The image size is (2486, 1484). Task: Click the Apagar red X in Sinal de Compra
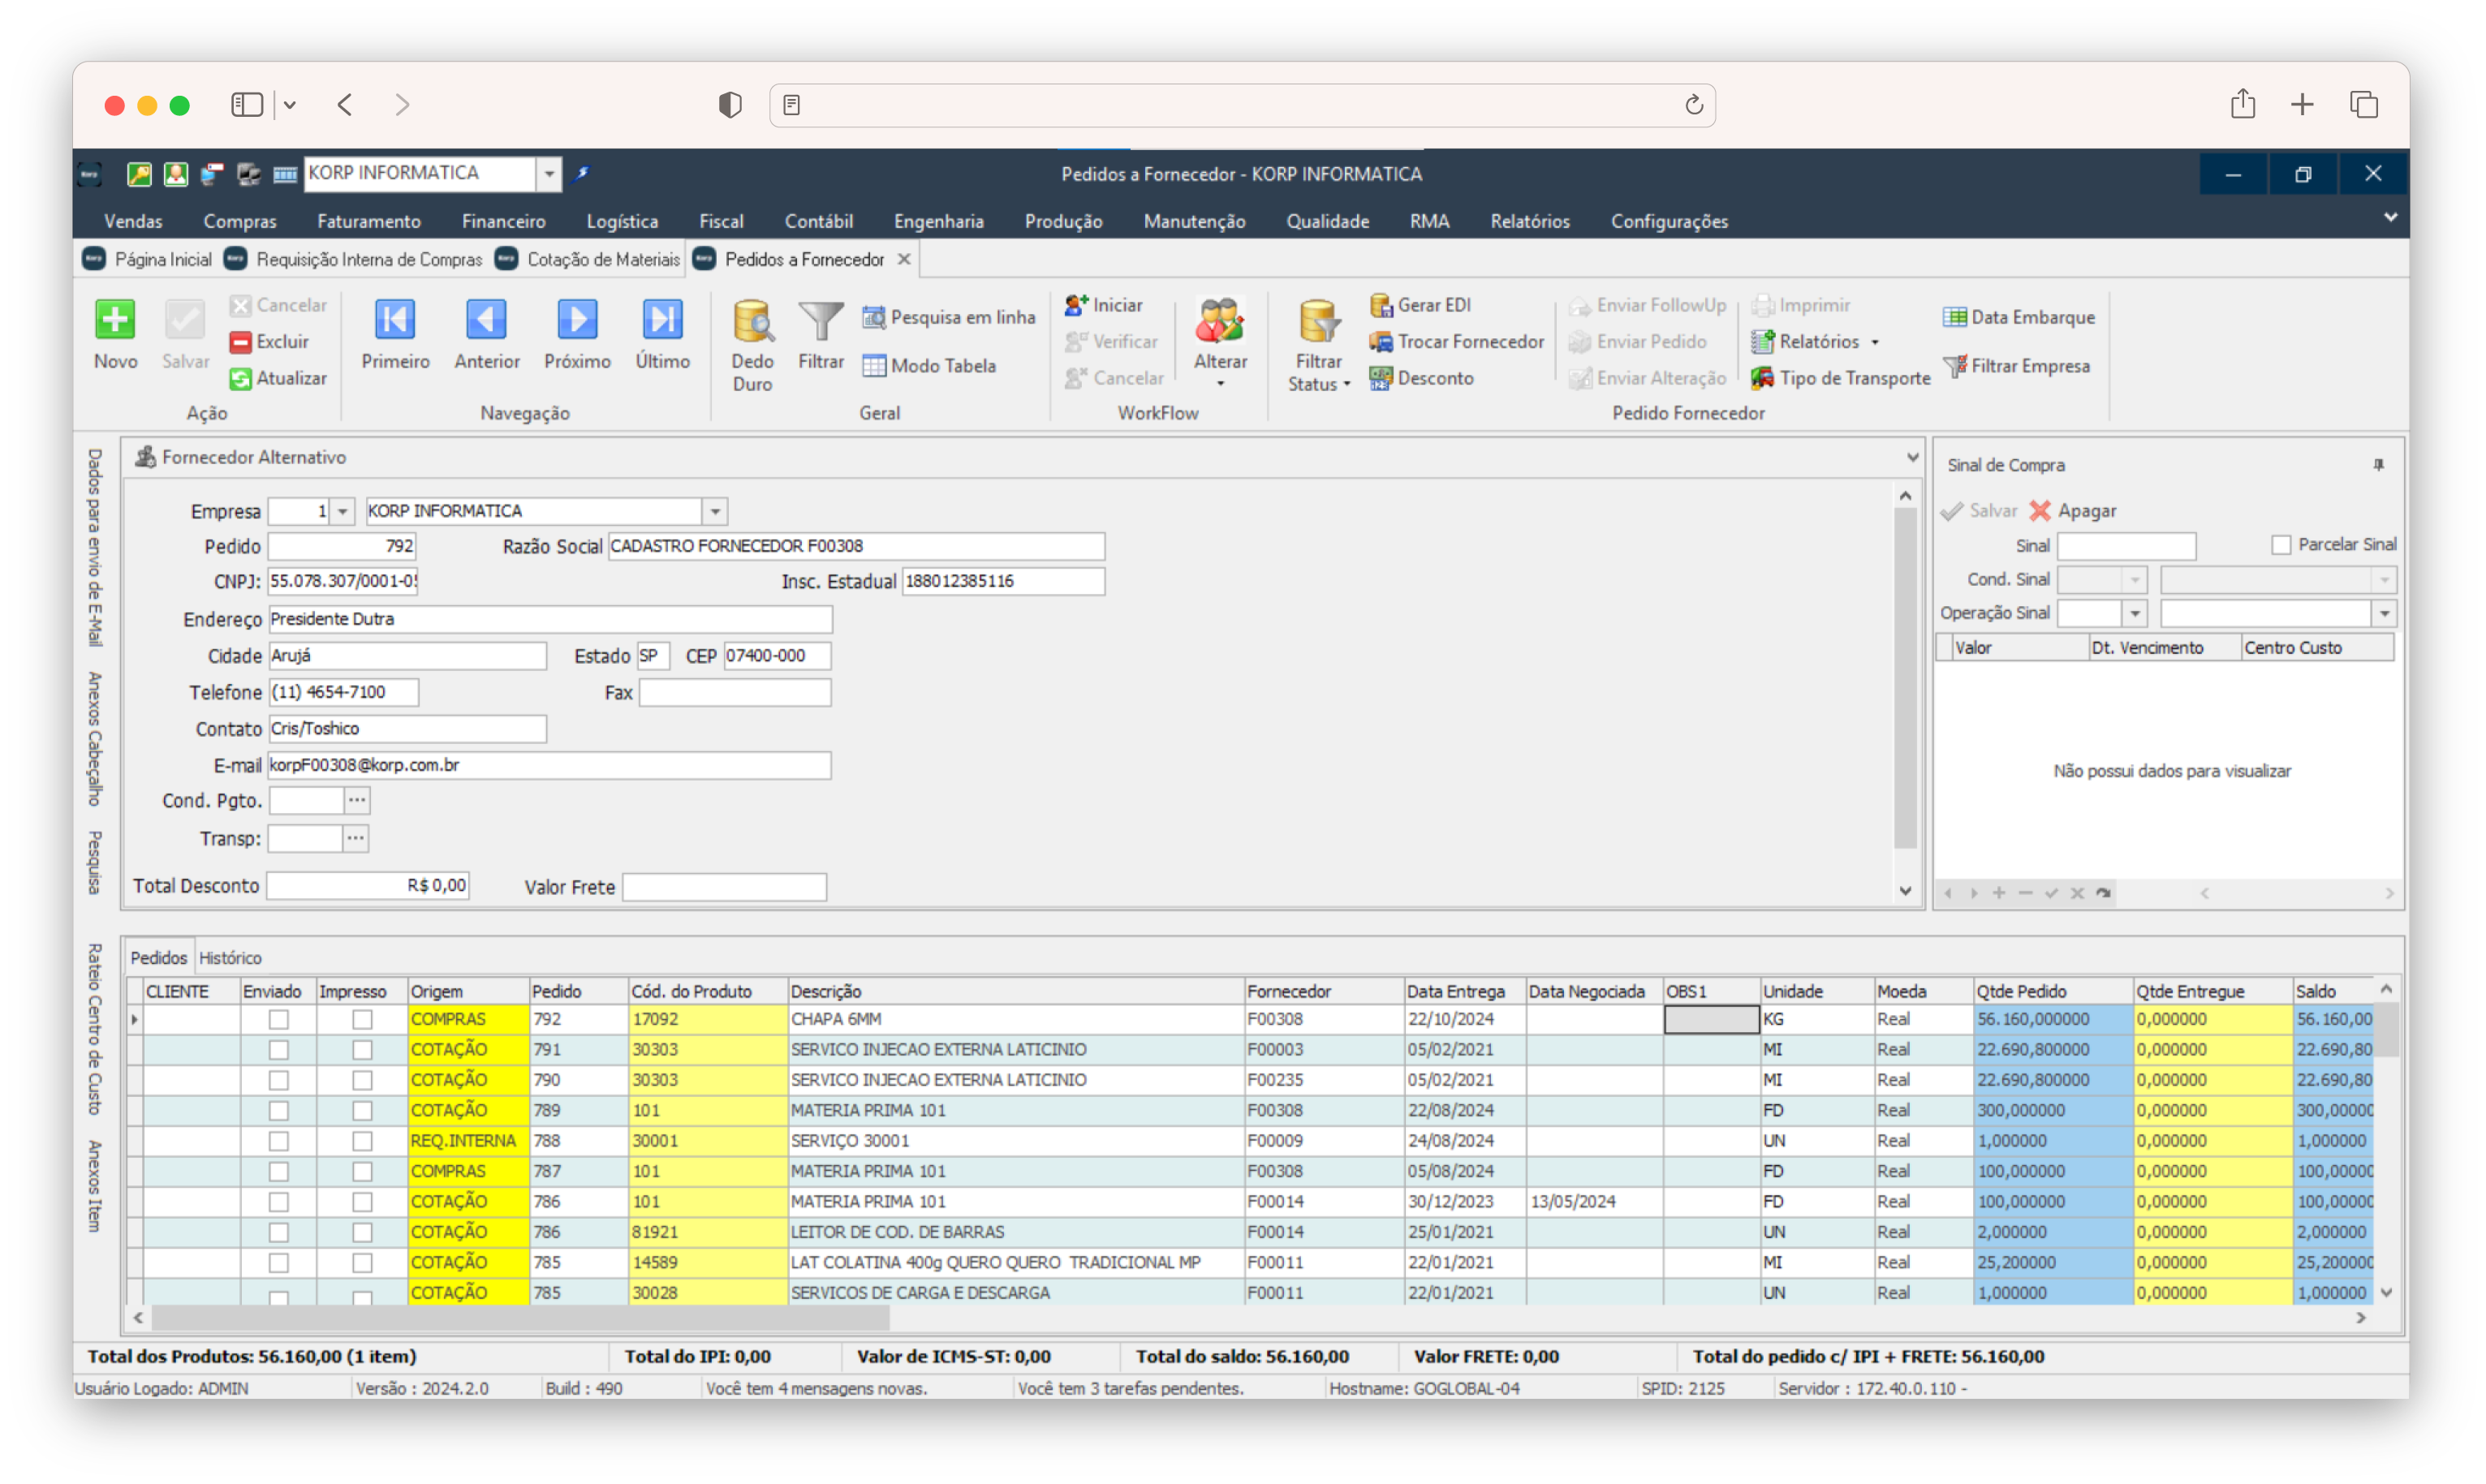click(2040, 511)
